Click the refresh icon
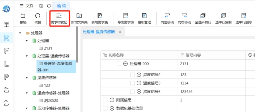This screenshot has width=255, height=112. click(x=49, y=6)
